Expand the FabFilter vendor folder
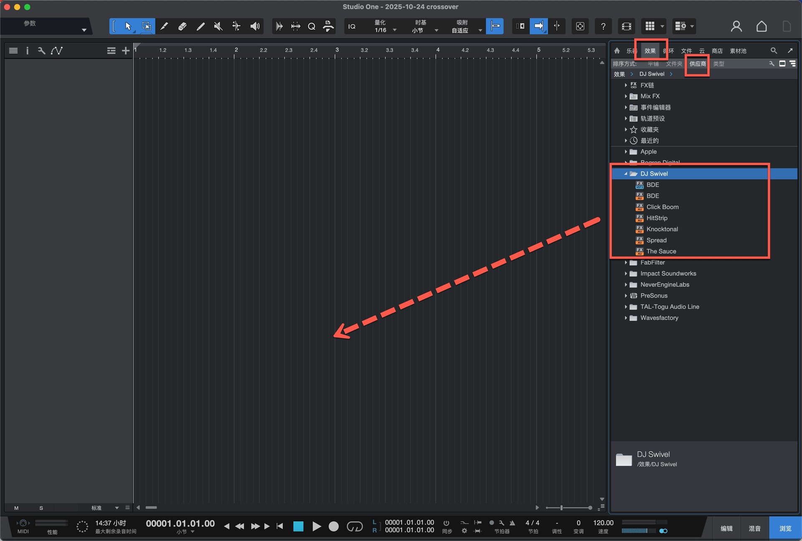 pos(626,263)
